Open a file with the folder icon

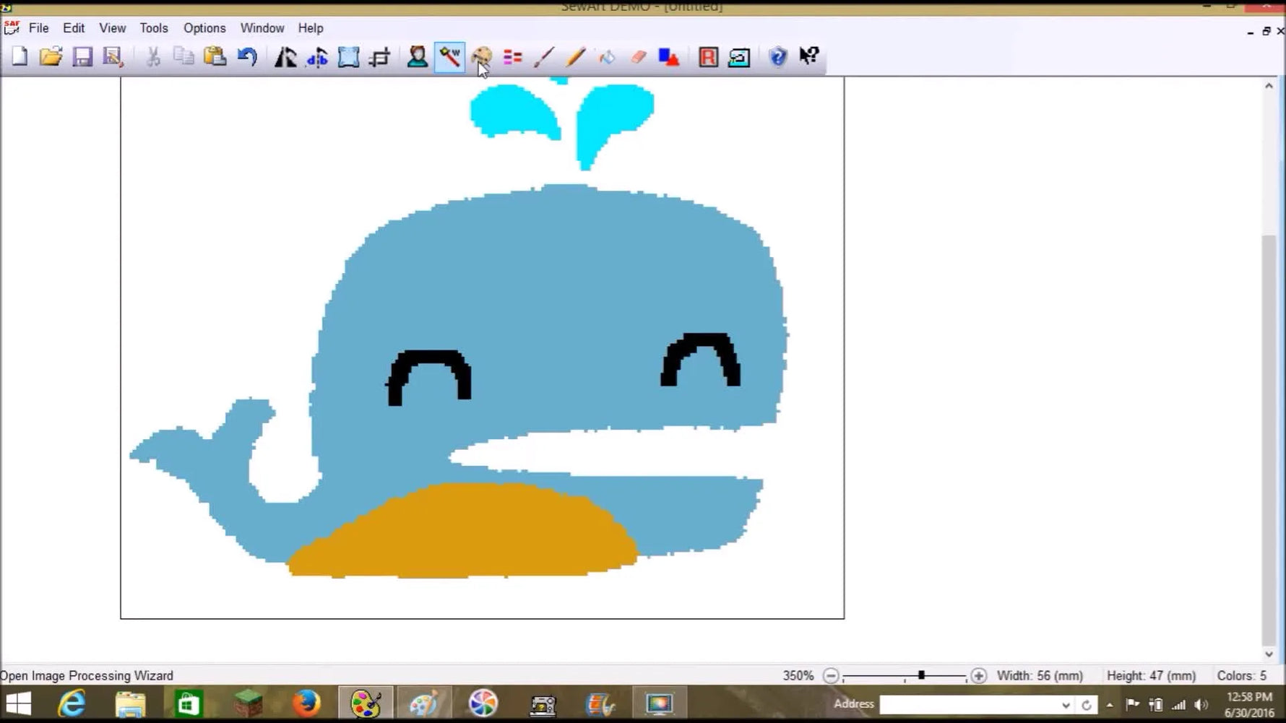[x=51, y=56]
